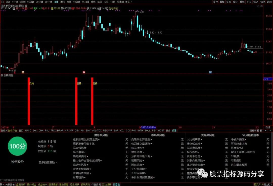Image resolution: width=273 pixels, height=186 pixels.
Task: Expand 更多 in indicator bar
Action: point(168,130)
